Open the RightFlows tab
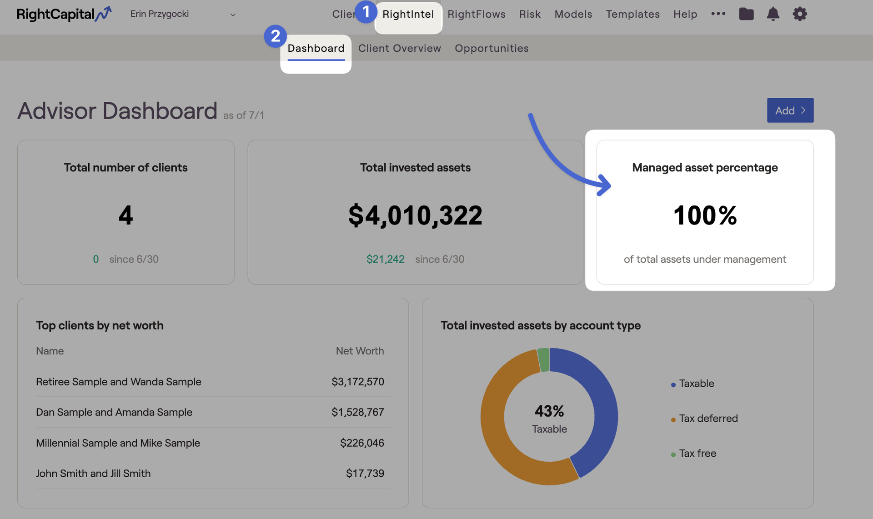873x519 pixels. click(477, 14)
